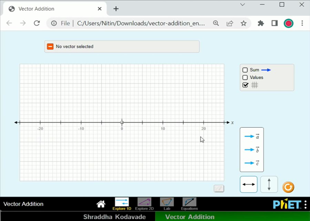Screen dimensions: 310x221
Task: Click the origin point on the x-axis
Action: [122, 122]
